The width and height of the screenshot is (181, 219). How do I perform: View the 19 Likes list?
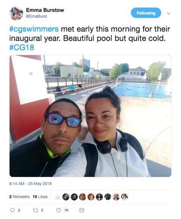(x=40, y=197)
